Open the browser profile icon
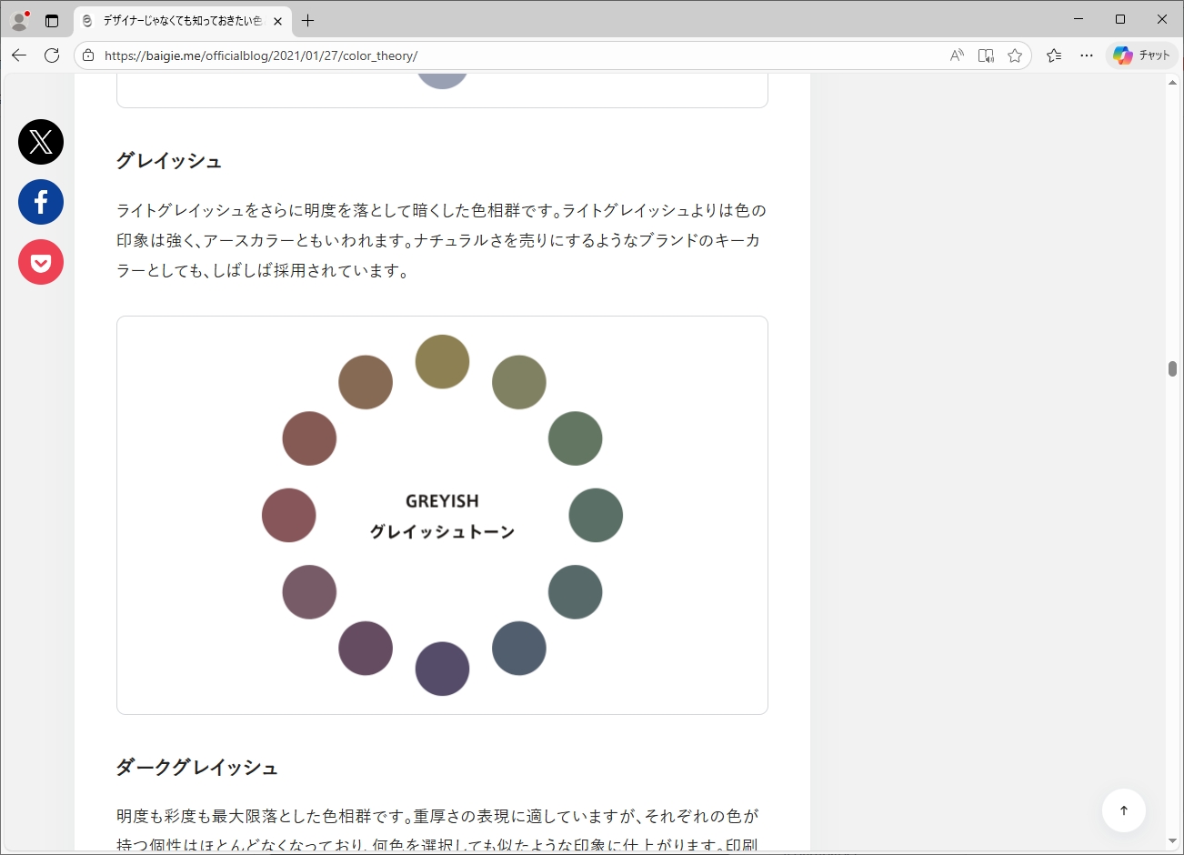This screenshot has width=1184, height=855. click(x=19, y=20)
